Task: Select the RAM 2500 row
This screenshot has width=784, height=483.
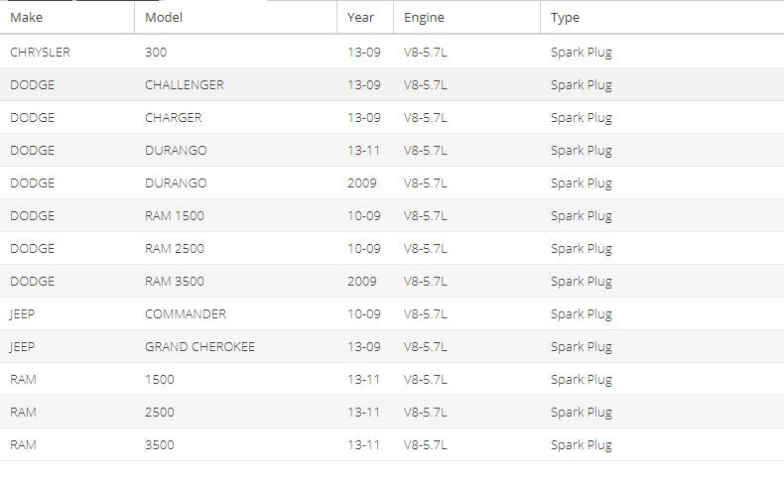Action: pos(392,412)
